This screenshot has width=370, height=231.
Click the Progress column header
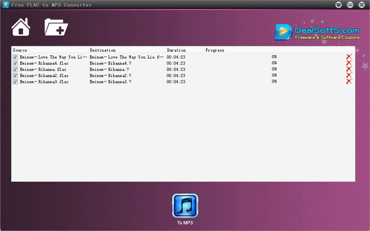coord(275,50)
